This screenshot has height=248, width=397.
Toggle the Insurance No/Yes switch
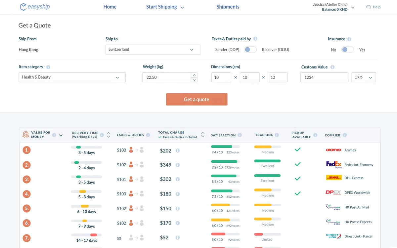pyautogui.click(x=348, y=50)
